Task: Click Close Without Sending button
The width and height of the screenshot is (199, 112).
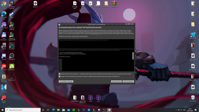Action: click(66, 82)
